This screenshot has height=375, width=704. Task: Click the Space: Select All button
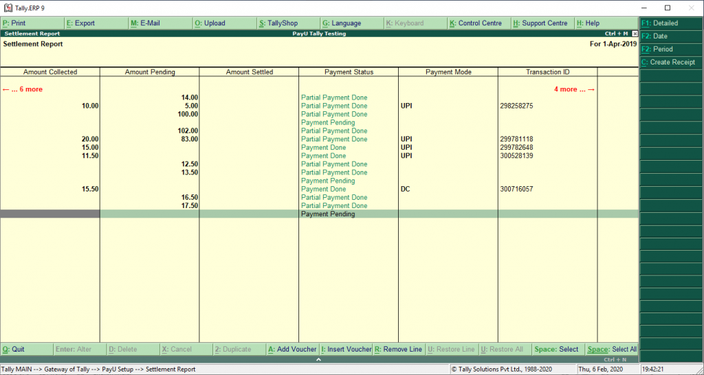(x=612, y=350)
